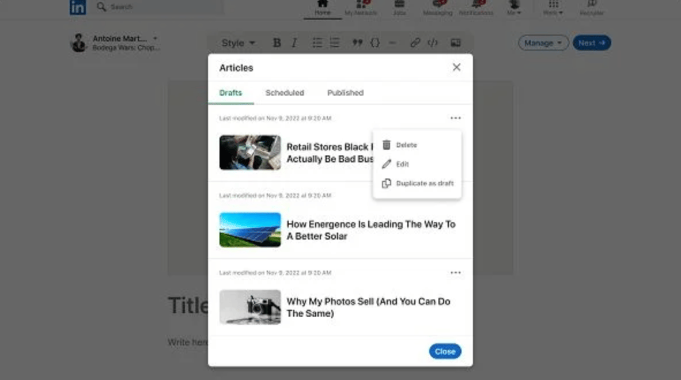681x380 pixels.
Task: Insert a numbered list
Action: tap(335, 43)
